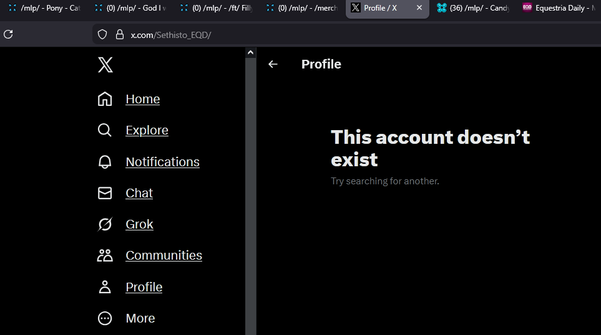View site security via padlock icon
Screen dimensions: 601x335
click(120, 34)
